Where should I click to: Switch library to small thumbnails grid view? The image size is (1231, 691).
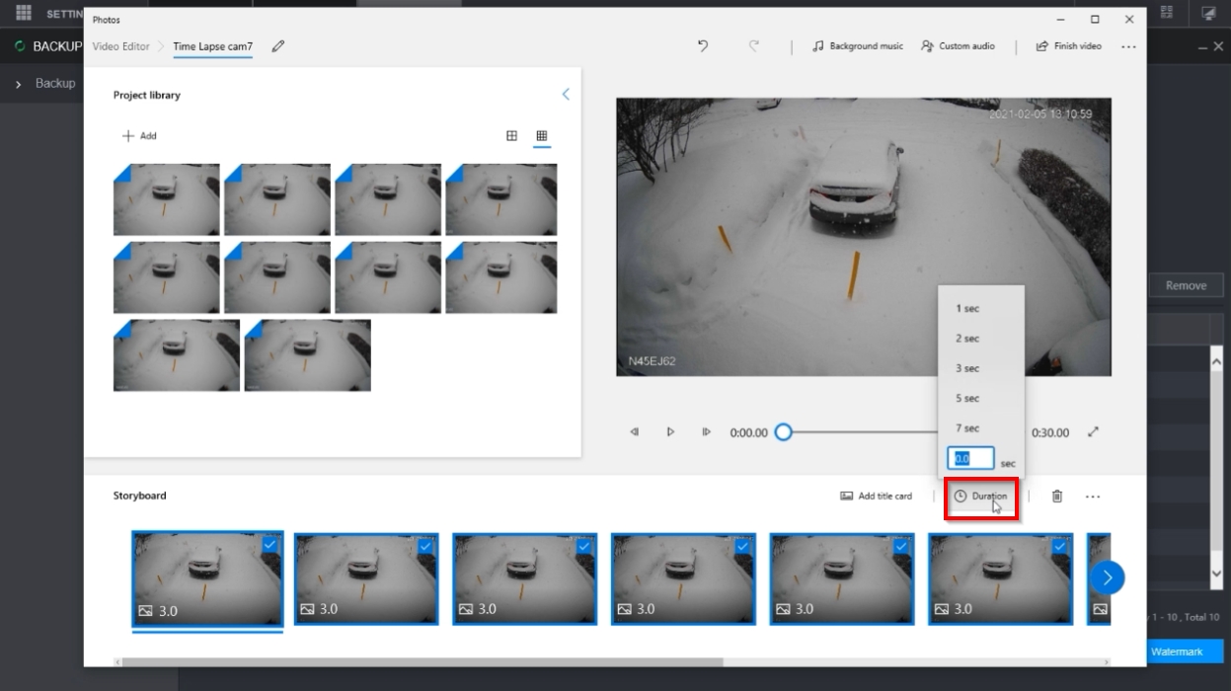tap(541, 136)
